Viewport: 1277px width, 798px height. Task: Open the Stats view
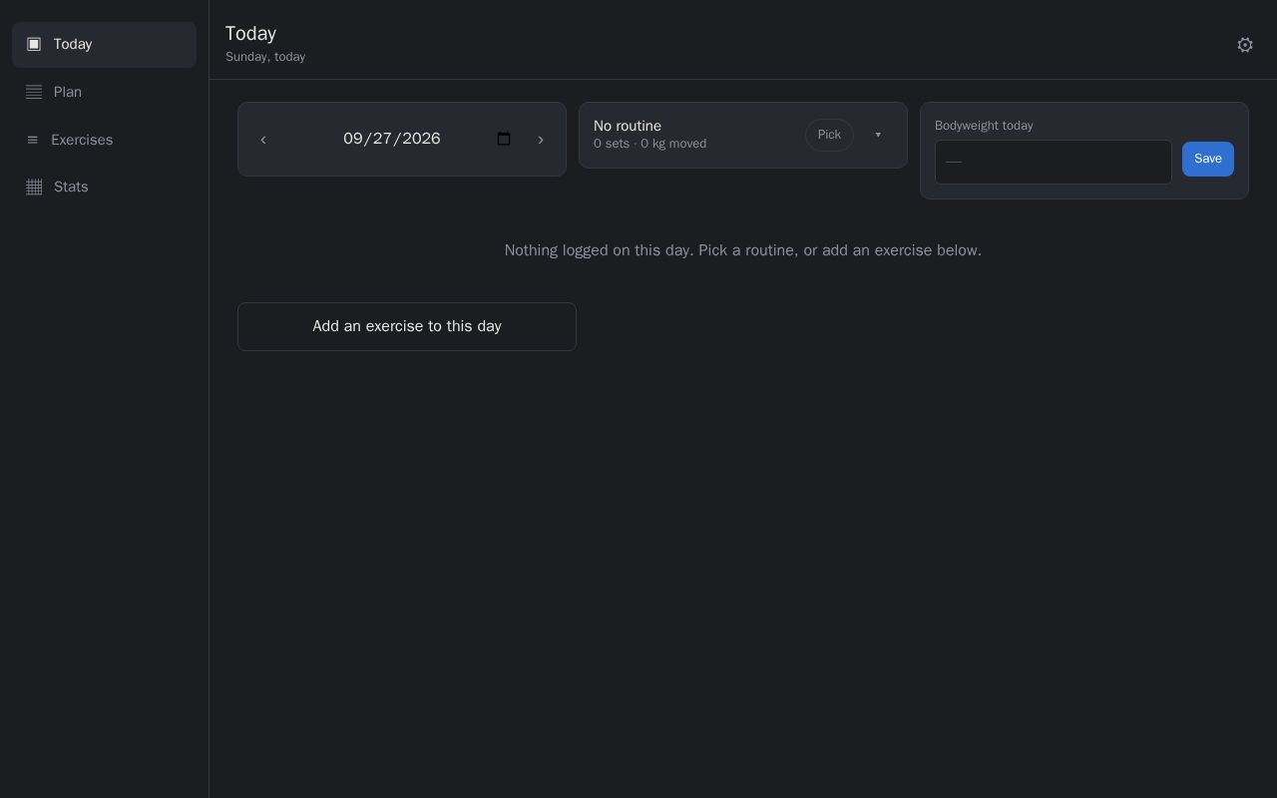[104, 187]
